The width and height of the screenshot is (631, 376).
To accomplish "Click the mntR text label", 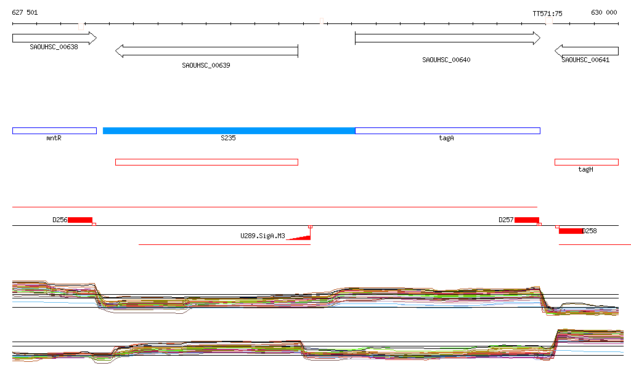I will [x=54, y=138].
